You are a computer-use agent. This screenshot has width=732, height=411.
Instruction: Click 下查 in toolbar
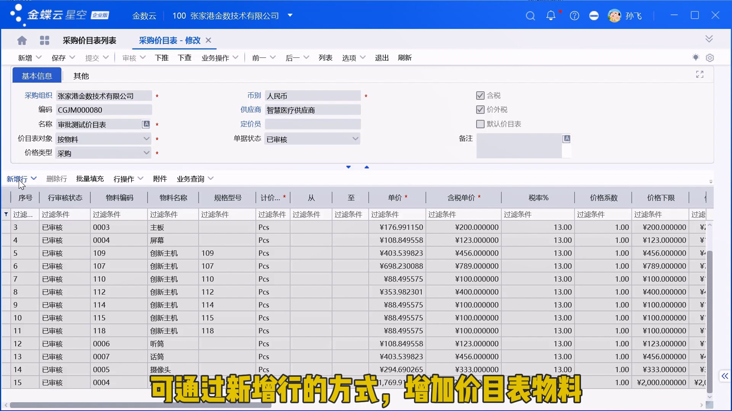(x=185, y=58)
